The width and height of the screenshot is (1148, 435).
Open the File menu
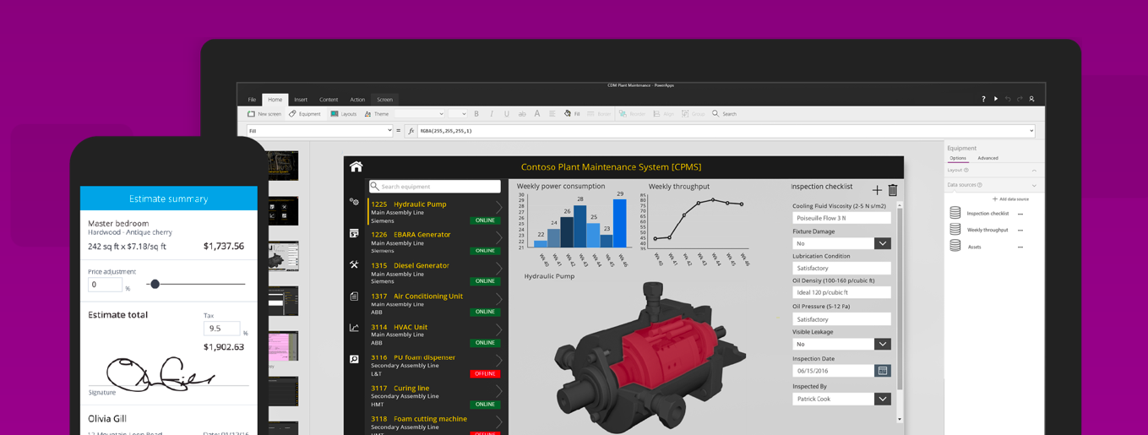(252, 100)
